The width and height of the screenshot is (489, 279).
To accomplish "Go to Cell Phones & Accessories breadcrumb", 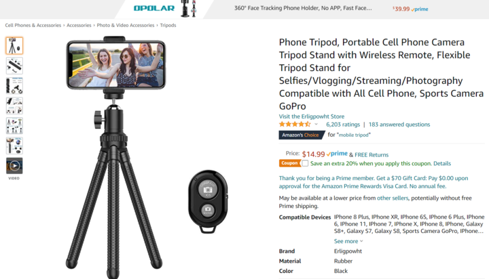I will pyautogui.click(x=33, y=25).
